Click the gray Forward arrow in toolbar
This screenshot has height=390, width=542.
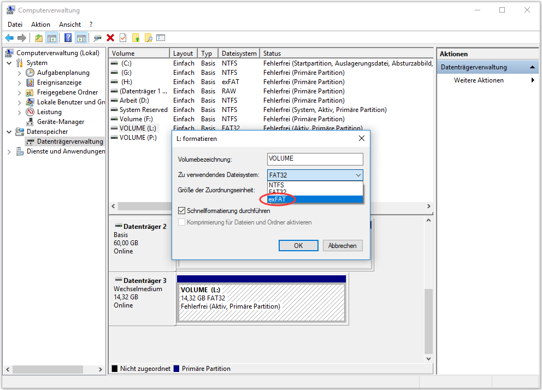click(x=22, y=38)
